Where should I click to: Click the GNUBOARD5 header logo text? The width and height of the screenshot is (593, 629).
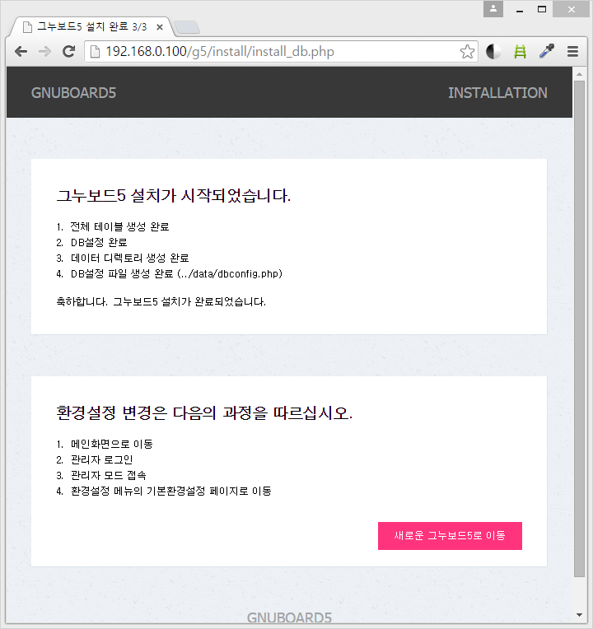coord(73,93)
